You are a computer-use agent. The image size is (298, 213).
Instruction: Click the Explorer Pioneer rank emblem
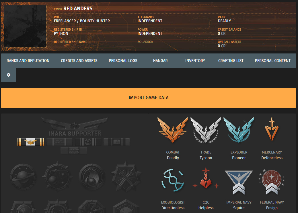(x=239, y=130)
